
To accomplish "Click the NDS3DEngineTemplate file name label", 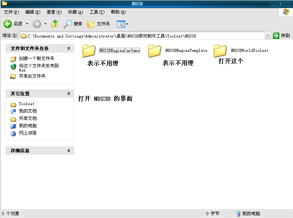I will click(186, 50).
